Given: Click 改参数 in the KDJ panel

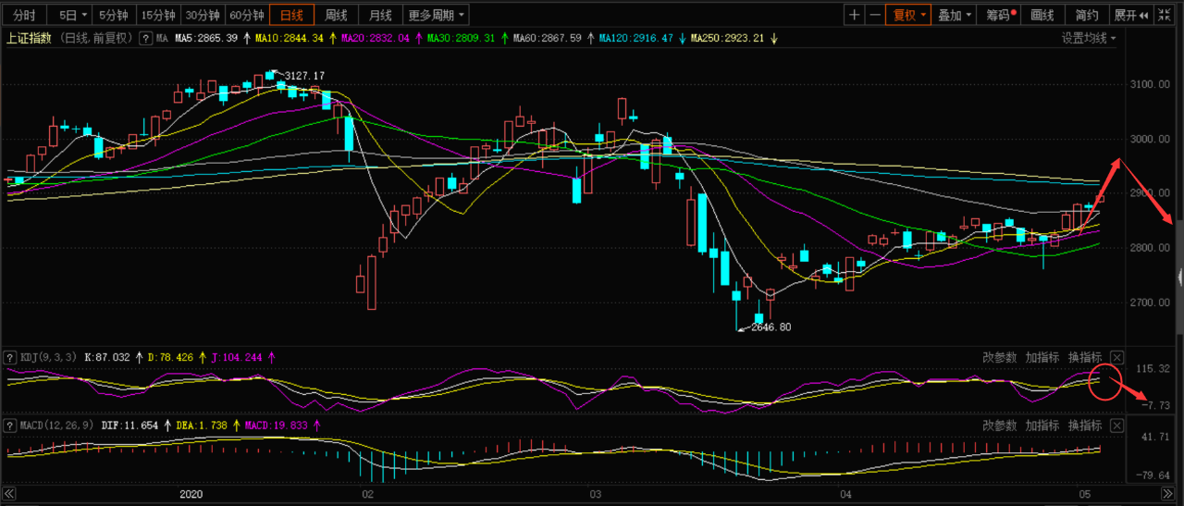Looking at the screenshot, I should click(x=999, y=357).
